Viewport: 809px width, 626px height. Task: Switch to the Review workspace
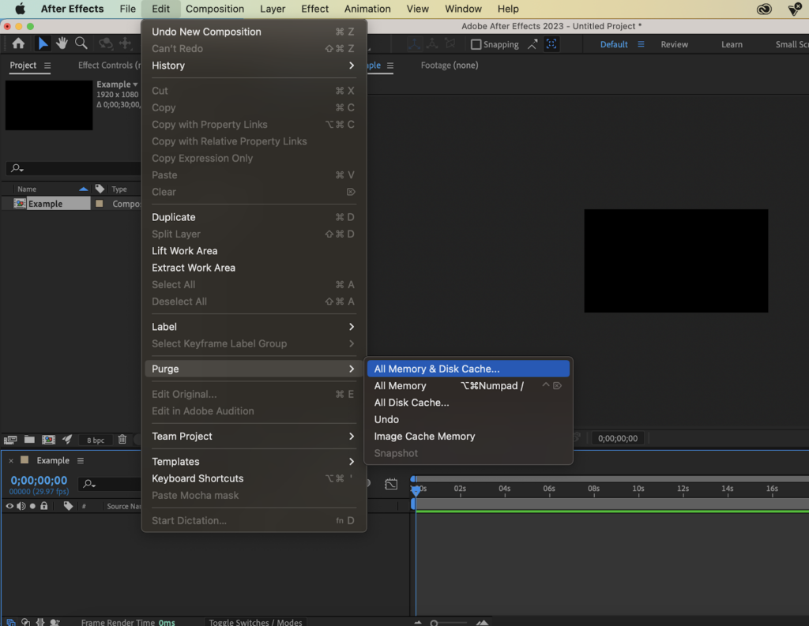tap(675, 44)
